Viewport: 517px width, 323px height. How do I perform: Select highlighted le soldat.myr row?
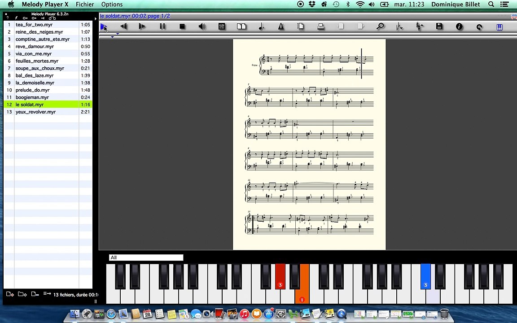coord(48,105)
